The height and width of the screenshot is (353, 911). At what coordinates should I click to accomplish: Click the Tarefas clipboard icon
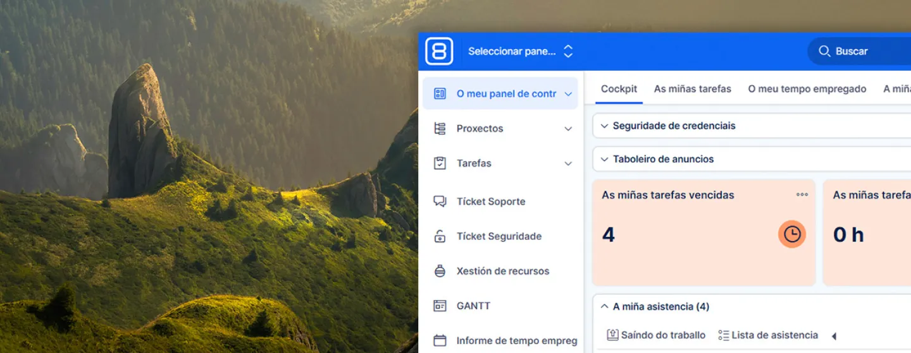[x=440, y=163]
